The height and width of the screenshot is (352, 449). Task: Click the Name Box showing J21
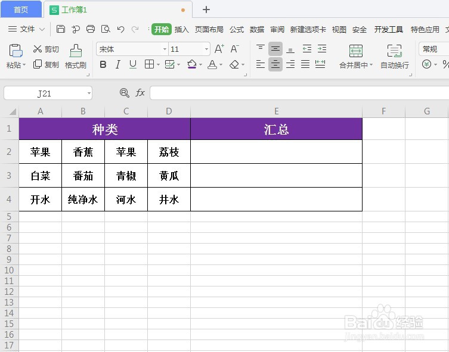point(44,94)
